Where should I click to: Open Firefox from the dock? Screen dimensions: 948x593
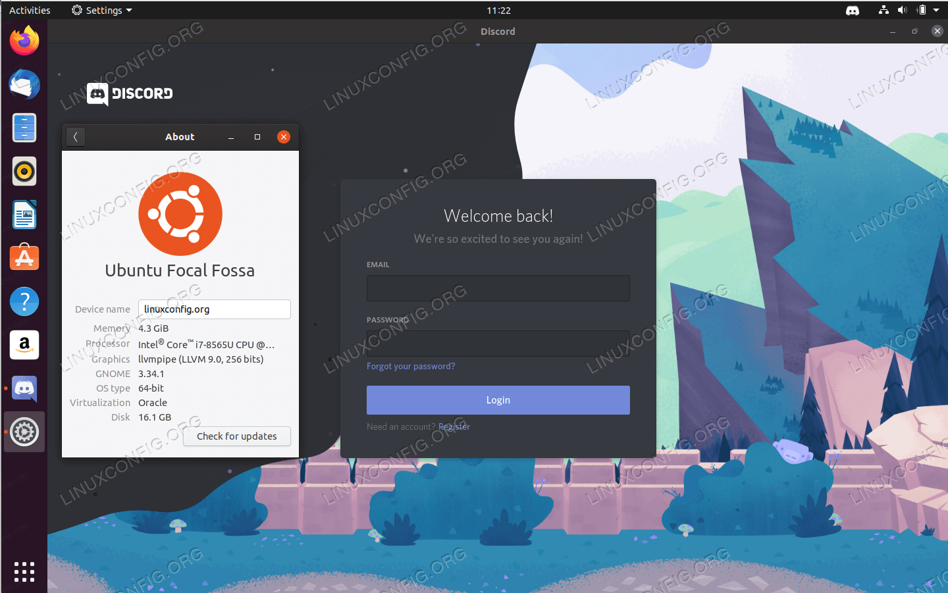pyautogui.click(x=24, y=41)
